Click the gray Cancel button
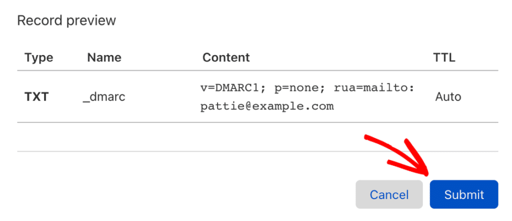Viewport: 512px width, 221px height. point(389,194)
